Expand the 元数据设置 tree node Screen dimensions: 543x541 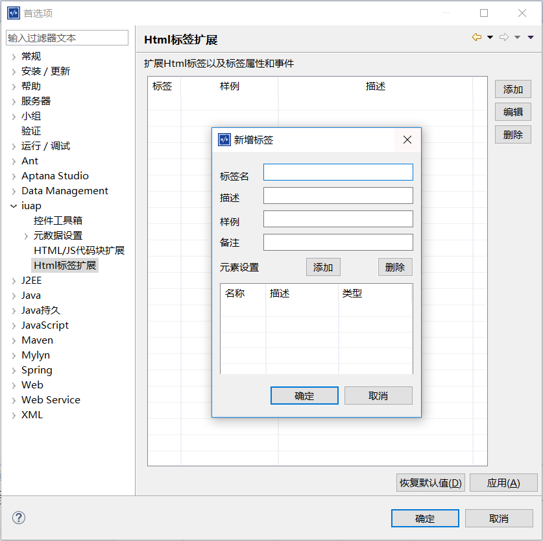click(x=26, y=236)
